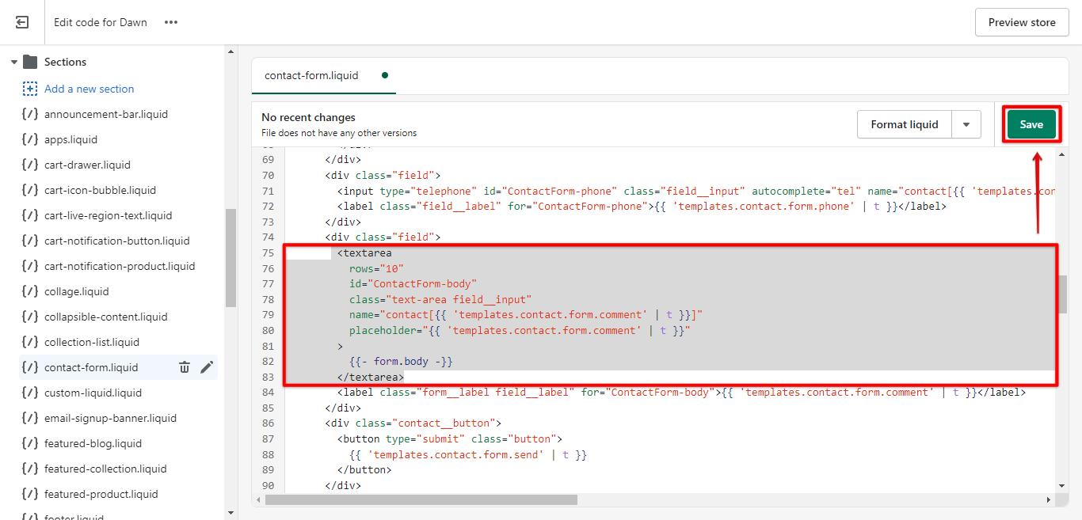Screen dimensions: 1082x520
Task: Click the Add a new section icon
Action: (x=30, y=89)
